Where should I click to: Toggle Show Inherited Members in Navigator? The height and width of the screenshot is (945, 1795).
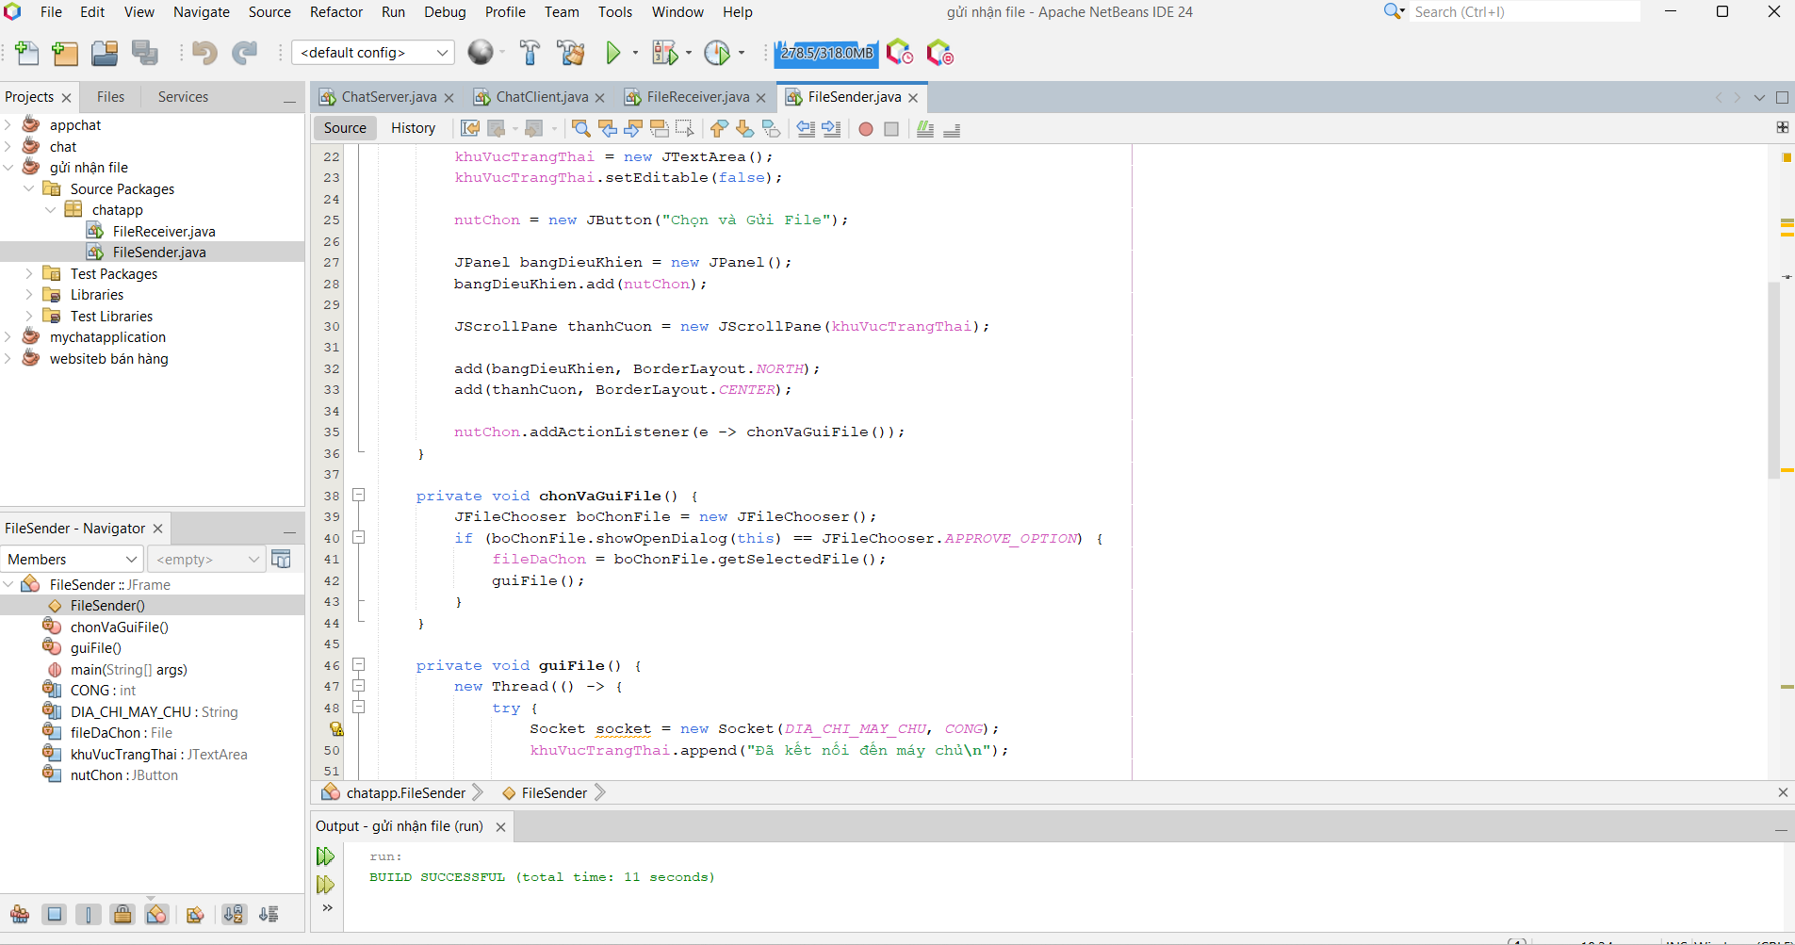pos(20,914)
